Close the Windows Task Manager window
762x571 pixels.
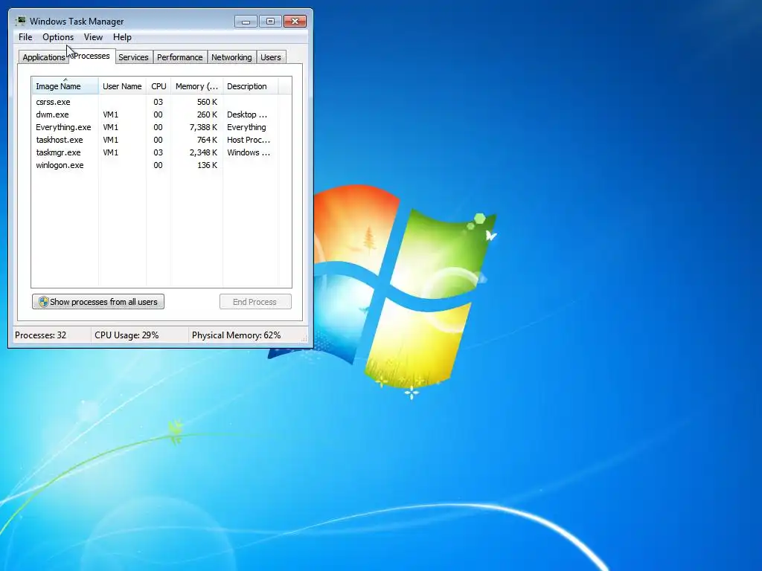point(295,22)
